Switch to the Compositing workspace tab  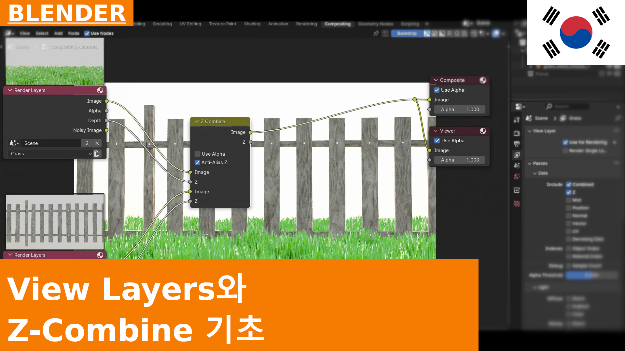[x=338, y=24]
